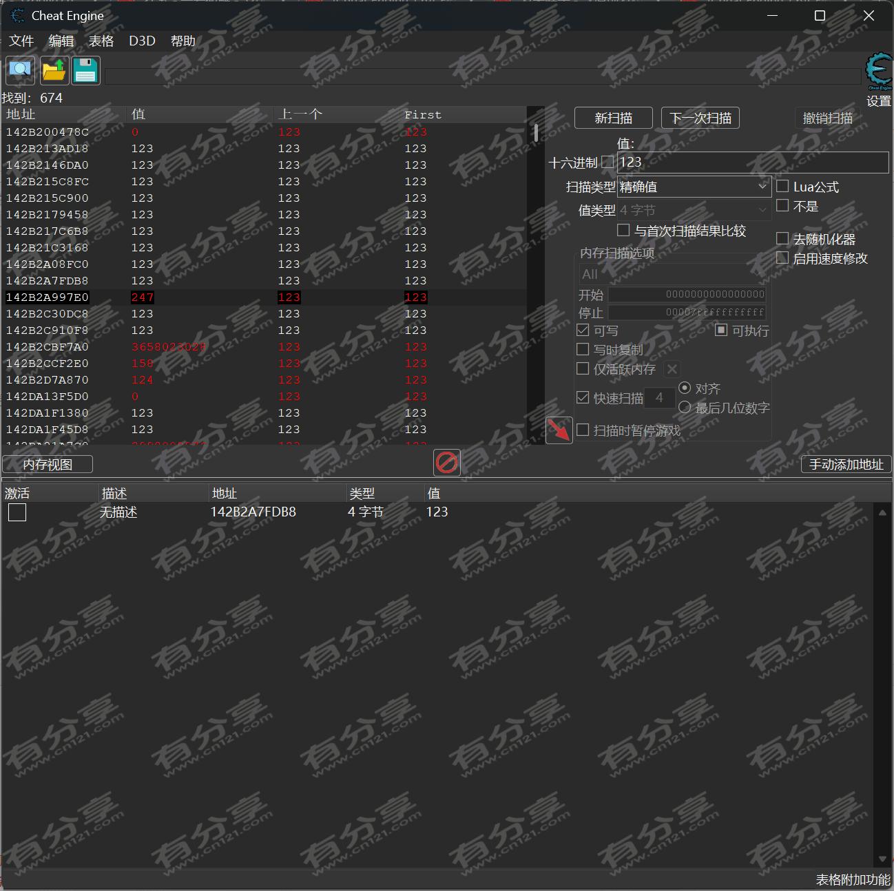Open the 帮助 menu
This screenshot has width=894, height=891.
point(183,41)
